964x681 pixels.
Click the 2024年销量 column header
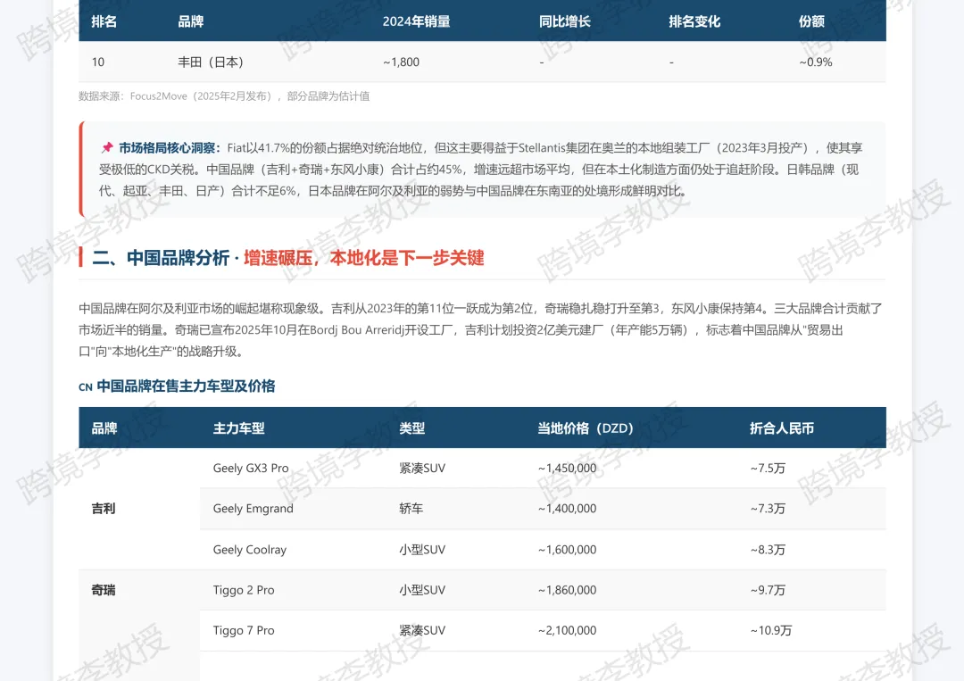[x=416, y=21]
